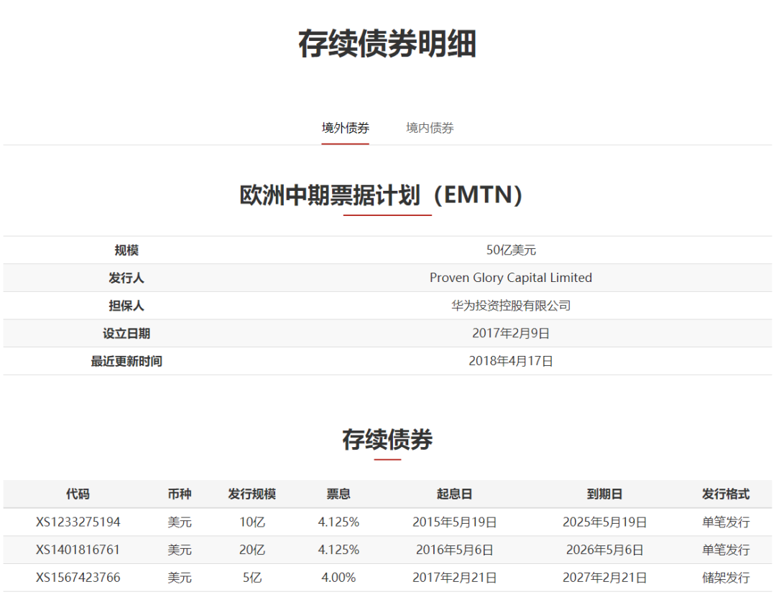
Task: Select the 发行规模 column header
Action: (x=252, y=494)
